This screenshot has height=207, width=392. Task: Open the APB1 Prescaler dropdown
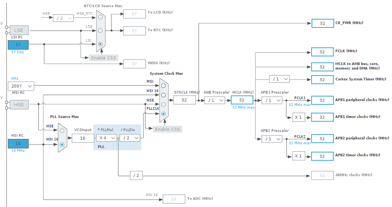tap(272, 100)
